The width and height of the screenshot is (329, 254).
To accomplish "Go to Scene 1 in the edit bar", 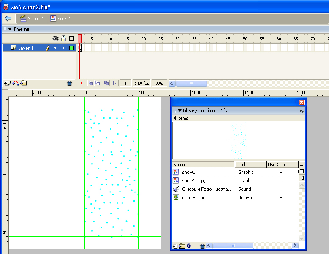I will [32, 19].
